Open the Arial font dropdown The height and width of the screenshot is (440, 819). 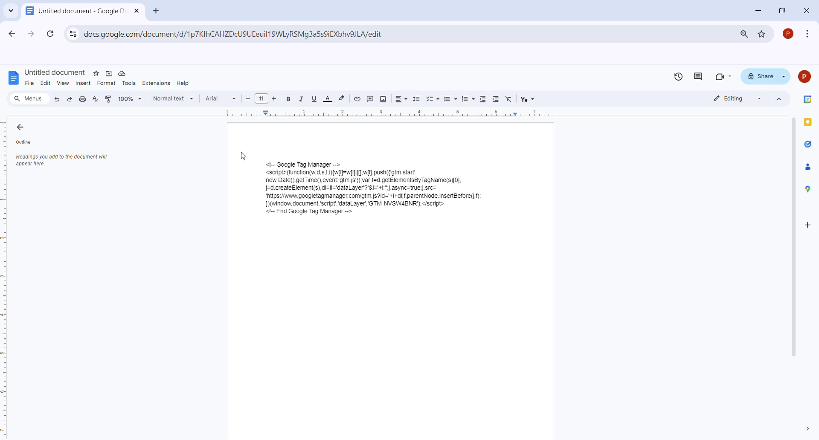coord(221,99)
